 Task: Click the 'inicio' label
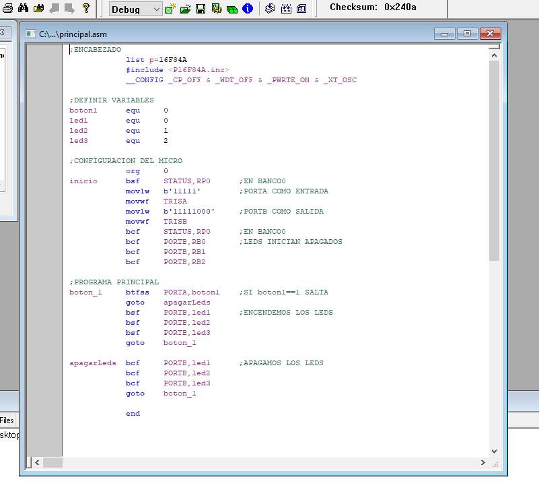(x=83, y=181)
